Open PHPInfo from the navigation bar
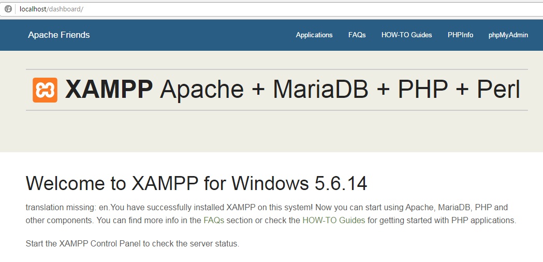The width and height of the screenshot is (543, 262). pos(460,35)
